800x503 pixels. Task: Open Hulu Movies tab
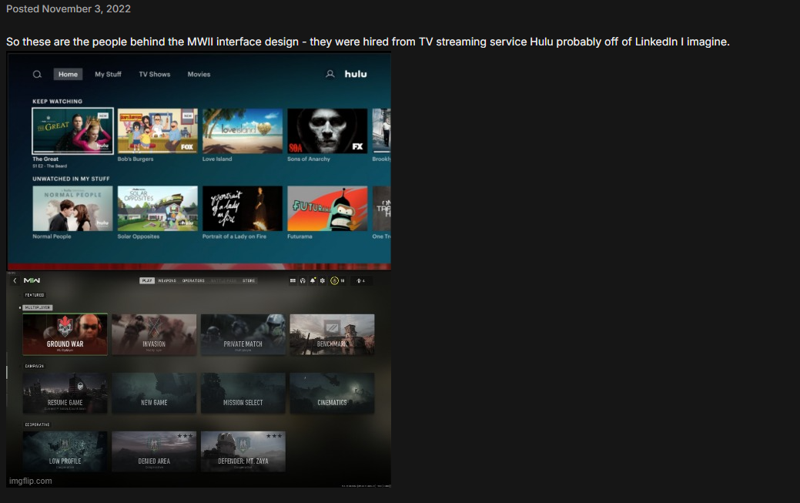click(x=199, y=74)
